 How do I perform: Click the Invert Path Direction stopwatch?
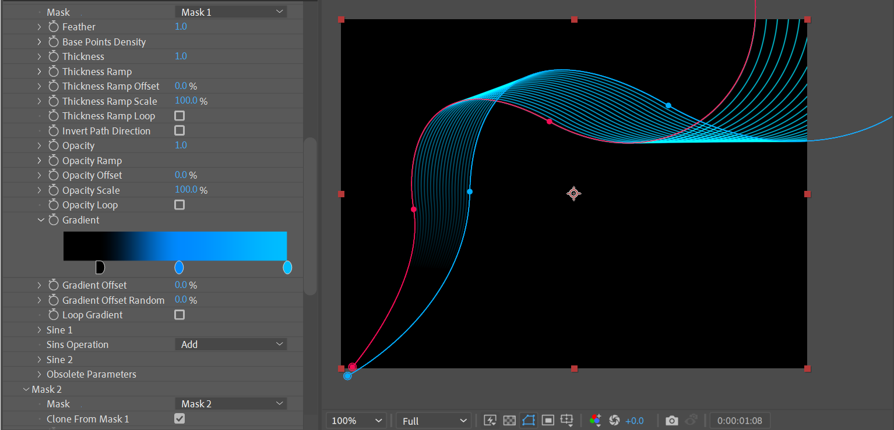click(x=54, y=131)
